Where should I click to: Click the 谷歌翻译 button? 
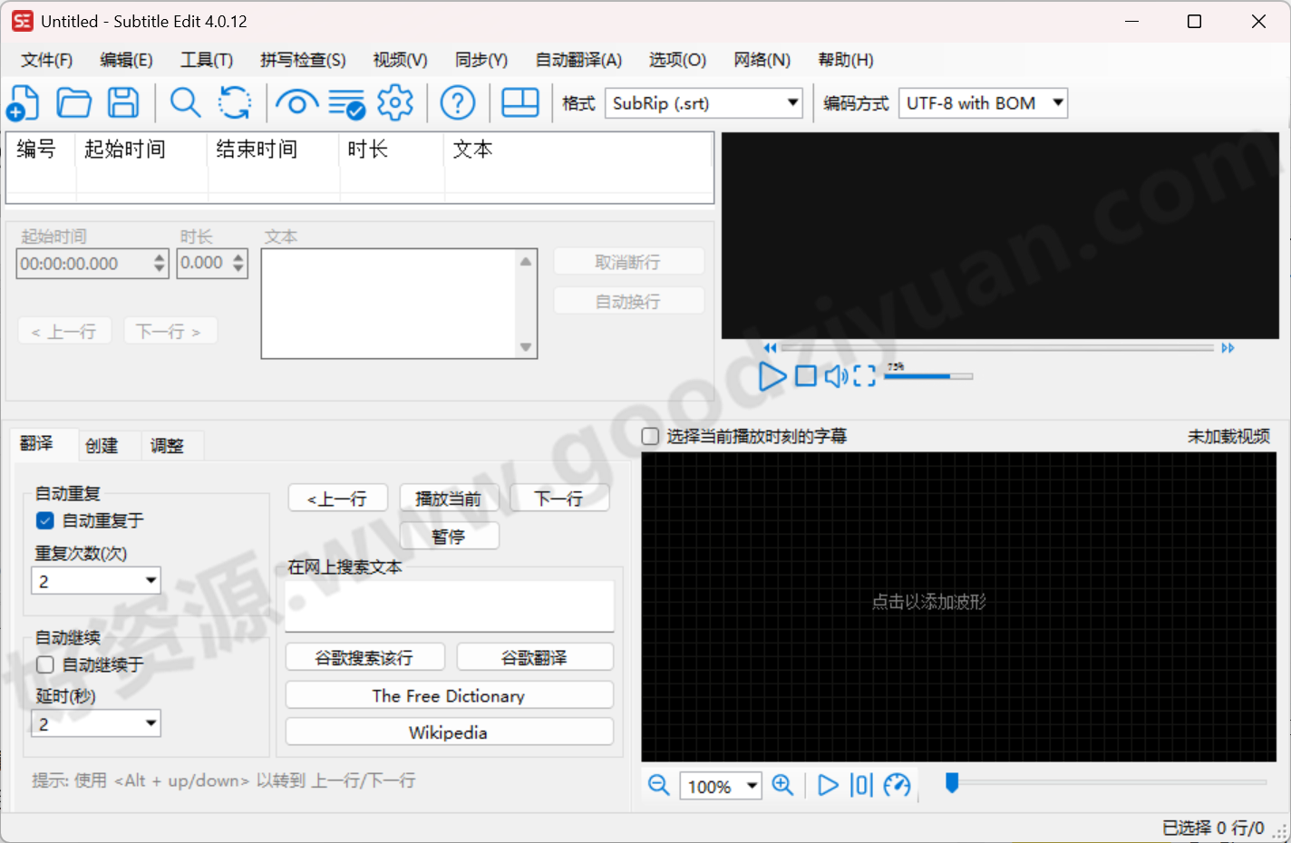(536, 656)
